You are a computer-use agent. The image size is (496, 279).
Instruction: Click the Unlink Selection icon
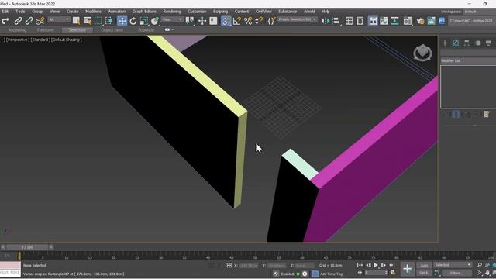tap(29, 21)
